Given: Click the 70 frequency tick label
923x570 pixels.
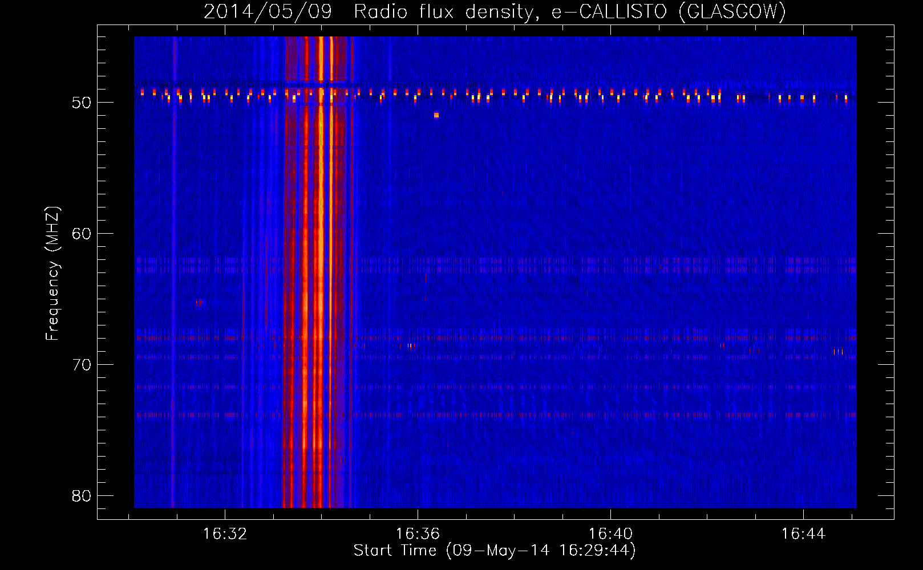Looking at the screenshot, I should click(82, 365).
